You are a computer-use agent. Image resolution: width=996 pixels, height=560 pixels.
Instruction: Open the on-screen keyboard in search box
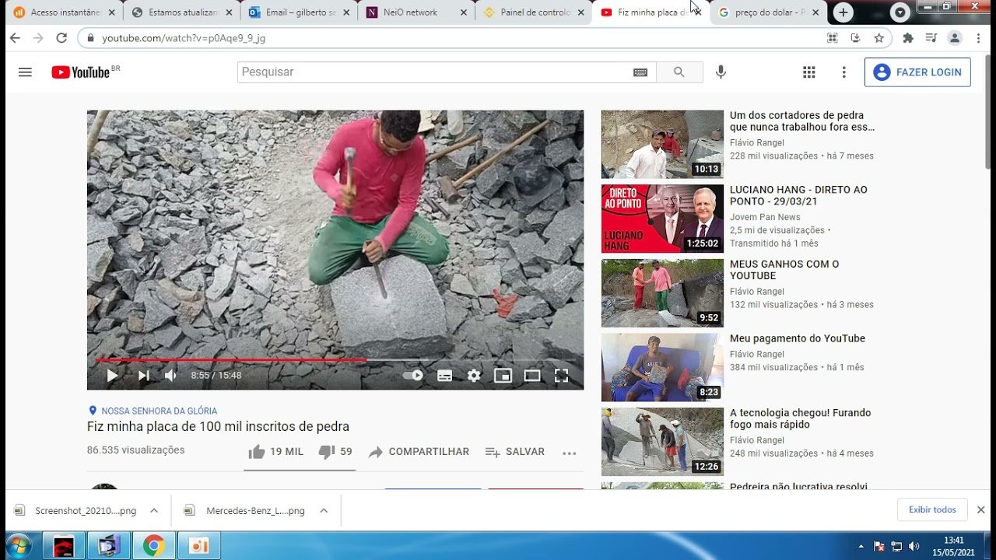(640, 72)
